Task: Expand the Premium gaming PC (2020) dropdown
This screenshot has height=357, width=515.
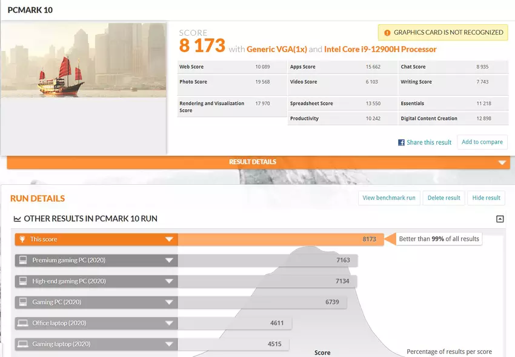Action: [x=169, y=261]
